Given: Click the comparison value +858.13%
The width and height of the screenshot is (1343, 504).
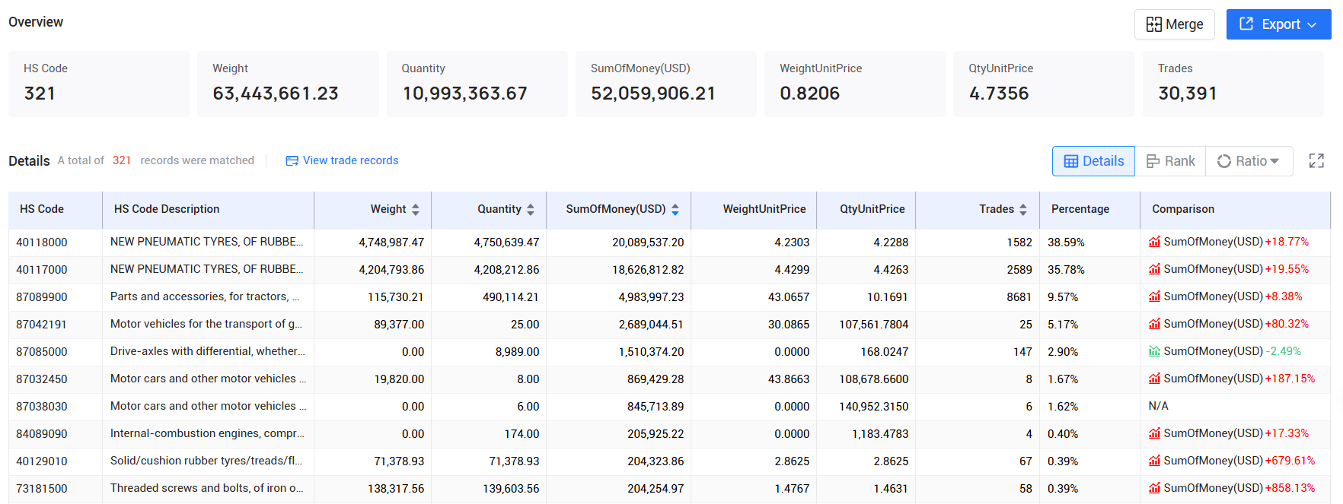Looking at the screenshot, I should click(1290, 488).
